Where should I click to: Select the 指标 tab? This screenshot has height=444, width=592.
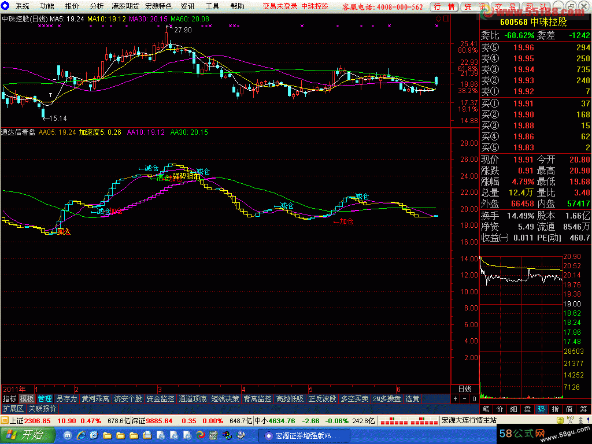point(9,399)
